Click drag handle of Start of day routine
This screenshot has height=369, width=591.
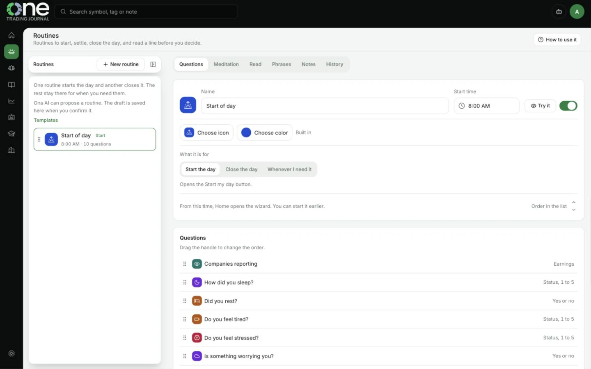[39, 139]
